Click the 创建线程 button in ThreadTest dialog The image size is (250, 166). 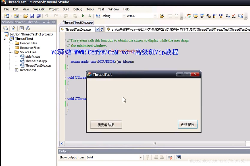[188, 124]
